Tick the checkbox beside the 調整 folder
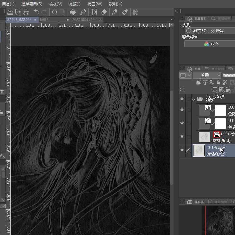 [188, 99]
